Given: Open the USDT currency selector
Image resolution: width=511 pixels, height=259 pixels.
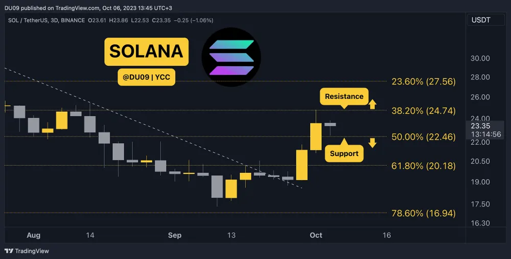Looking at the screenshot, I should coord(482,20).
